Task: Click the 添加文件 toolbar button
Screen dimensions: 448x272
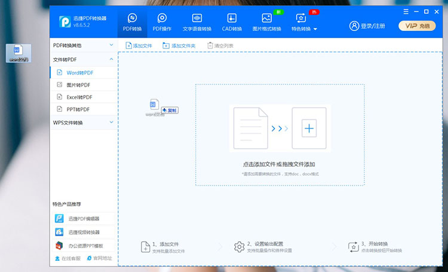Action: point(139,45)
